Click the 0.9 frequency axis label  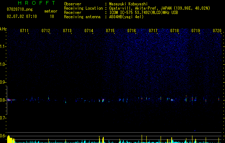pos(3,82)
